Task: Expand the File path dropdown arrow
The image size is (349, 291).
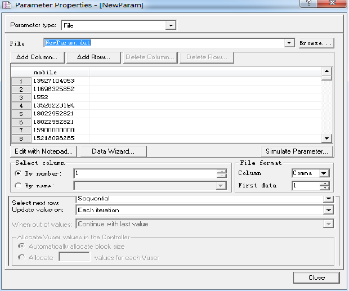Action: click(289, 43)
